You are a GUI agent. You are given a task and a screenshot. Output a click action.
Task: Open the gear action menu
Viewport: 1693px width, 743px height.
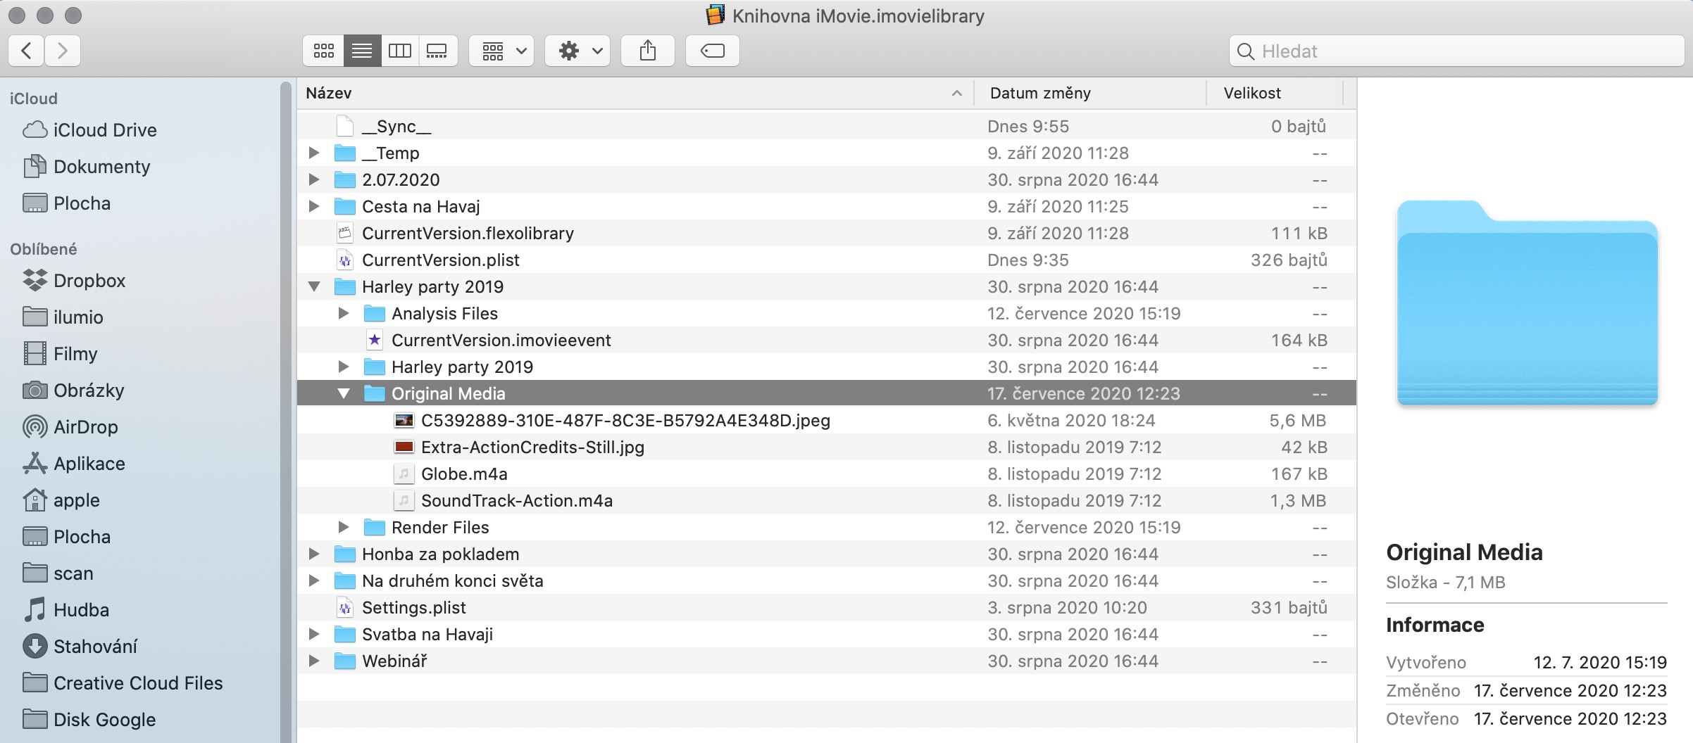coord(577,51)
